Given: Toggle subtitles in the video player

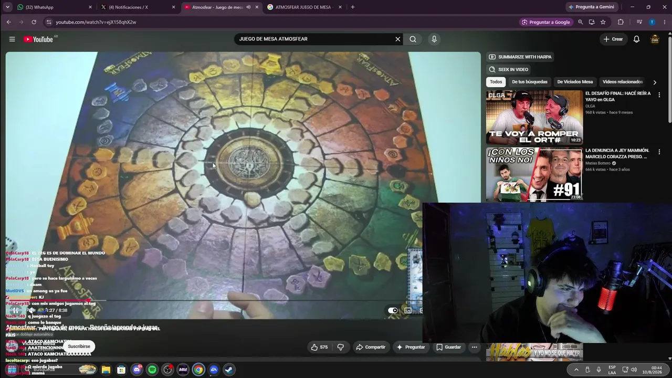Looking at the screenshot, I should [408, 310].
